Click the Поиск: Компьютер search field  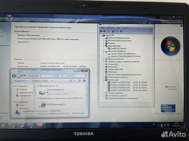[72, 76]
